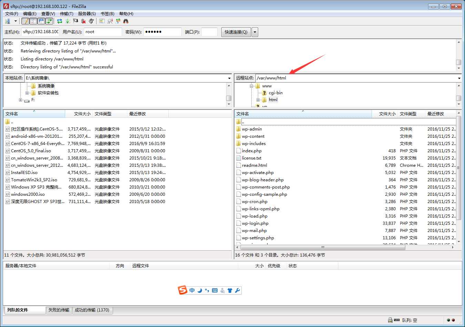Click the remote file list horizontal scrollbar
The height and width of the screenshot is (327, 465).
click(x=323, y=247)
